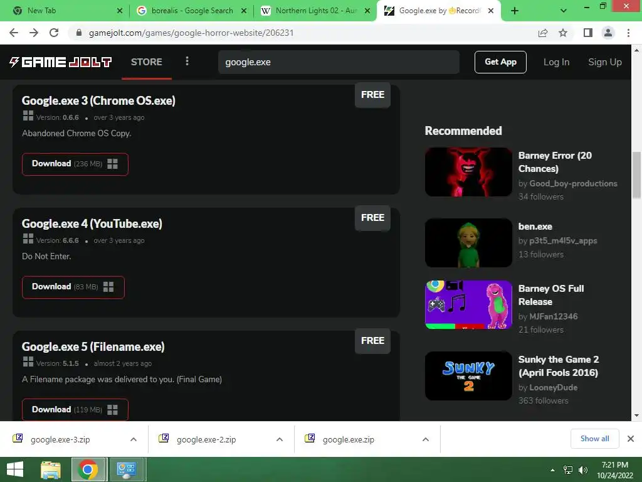Open the STORE nav item
This screenshot has height=482, width=642.
(147, 62)
